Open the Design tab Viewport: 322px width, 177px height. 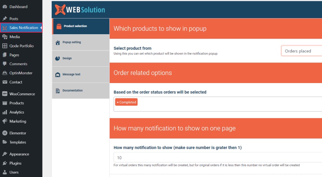pos(81,58)
